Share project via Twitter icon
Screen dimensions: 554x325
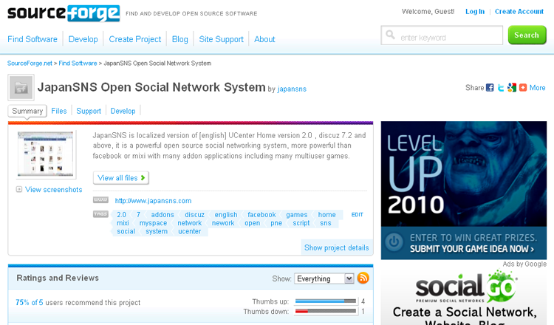tap(501, 88)
